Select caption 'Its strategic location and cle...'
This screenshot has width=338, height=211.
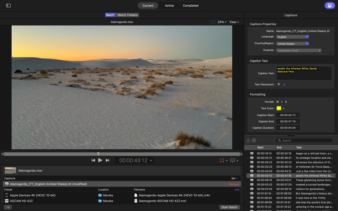click(291, 158)
